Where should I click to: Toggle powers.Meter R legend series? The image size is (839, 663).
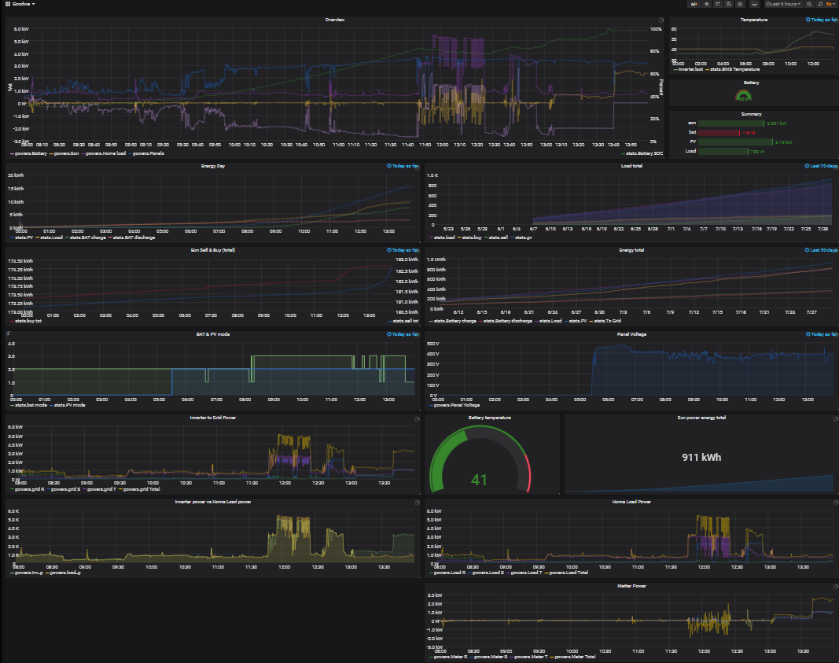click(448, 657)
